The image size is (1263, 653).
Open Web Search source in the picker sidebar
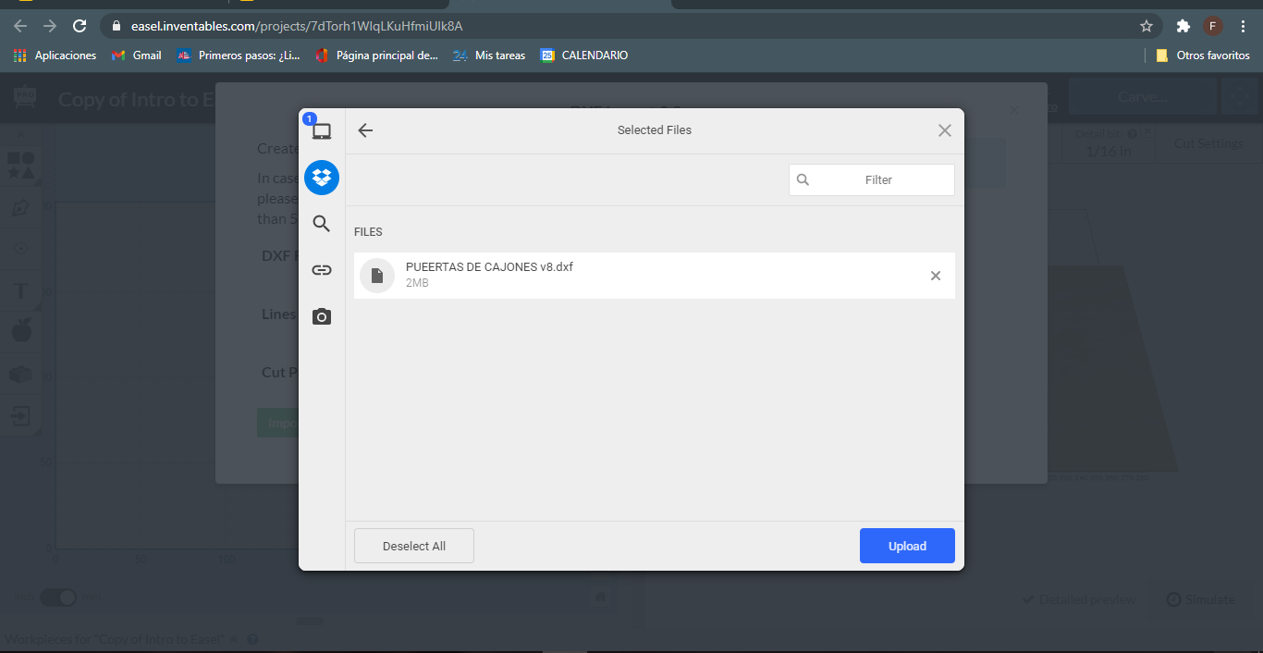[x=321, y=223]
